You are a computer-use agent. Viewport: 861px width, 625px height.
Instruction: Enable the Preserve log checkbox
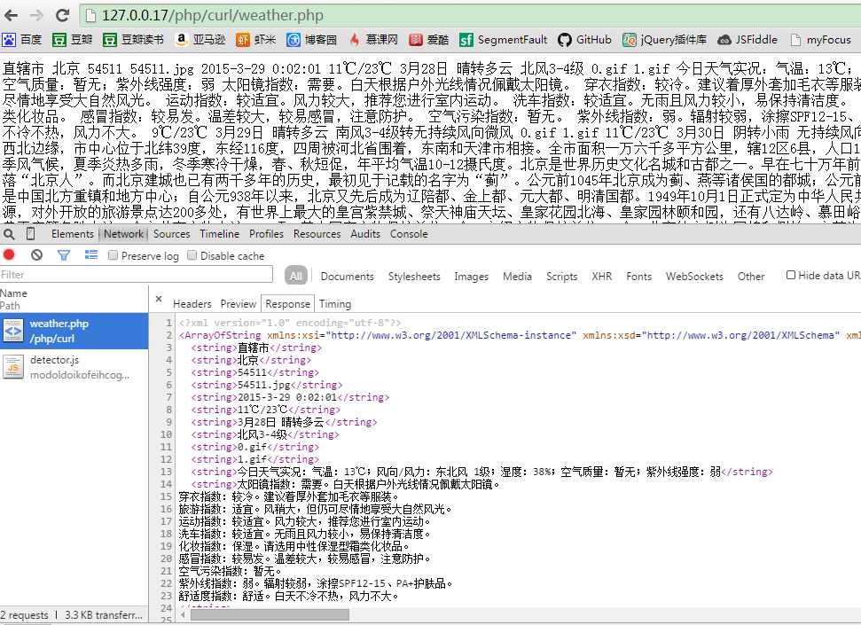(113, 255)
